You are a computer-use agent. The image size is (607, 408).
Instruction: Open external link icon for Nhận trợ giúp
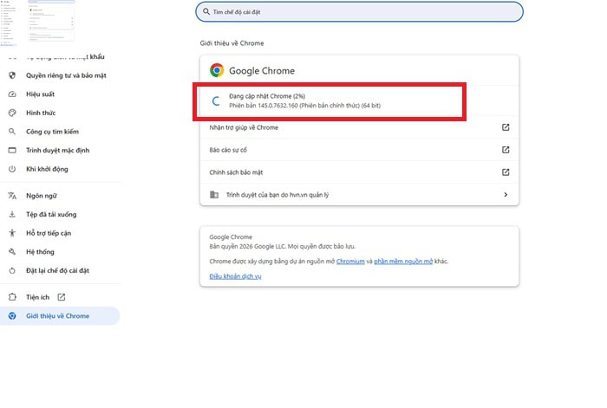[x=506, y=127]
